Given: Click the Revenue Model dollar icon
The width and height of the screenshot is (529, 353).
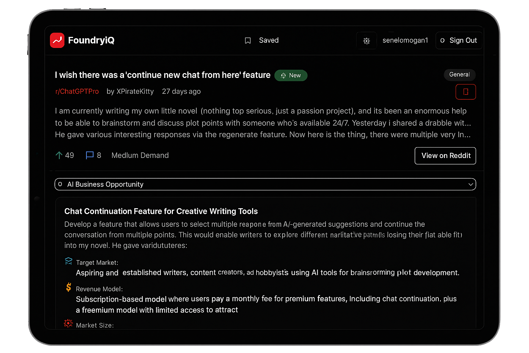Looking at the screenshot, I should click(x=69, y=287).
